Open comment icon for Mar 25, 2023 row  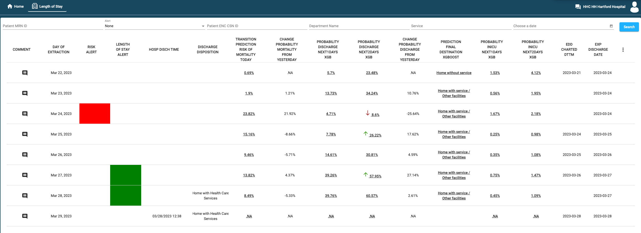point(25,134)
